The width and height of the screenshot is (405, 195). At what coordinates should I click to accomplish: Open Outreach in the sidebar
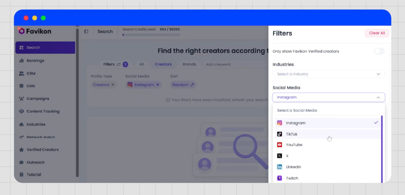coord(45,162)
